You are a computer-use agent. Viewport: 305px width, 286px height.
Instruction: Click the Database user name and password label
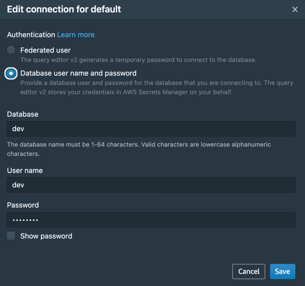79,73
